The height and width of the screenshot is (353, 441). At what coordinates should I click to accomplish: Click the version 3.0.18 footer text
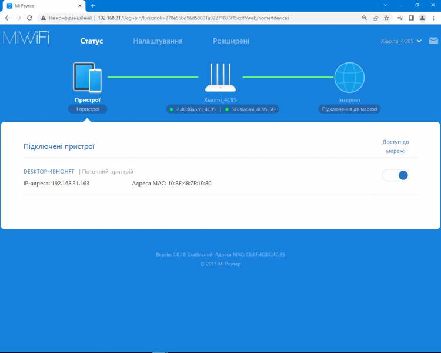click(x=184, y=255)
